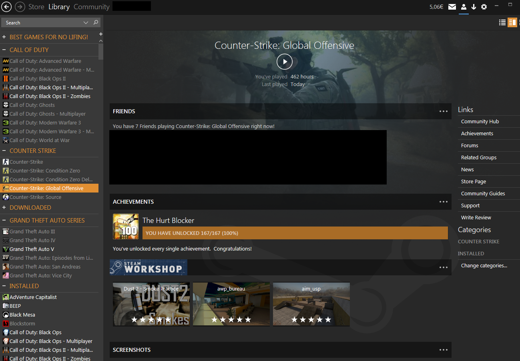Click Change categories...

click(x=484, y=266)
